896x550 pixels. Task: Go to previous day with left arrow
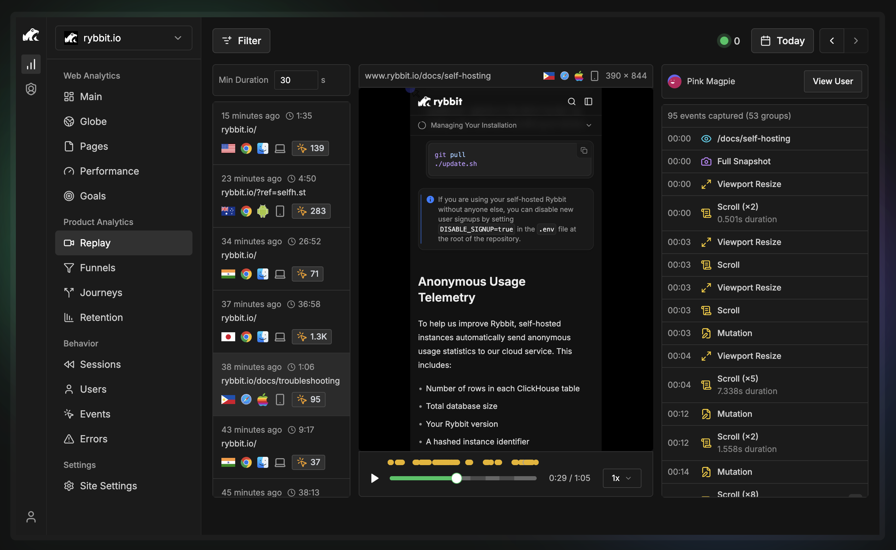tap(832, 41)
